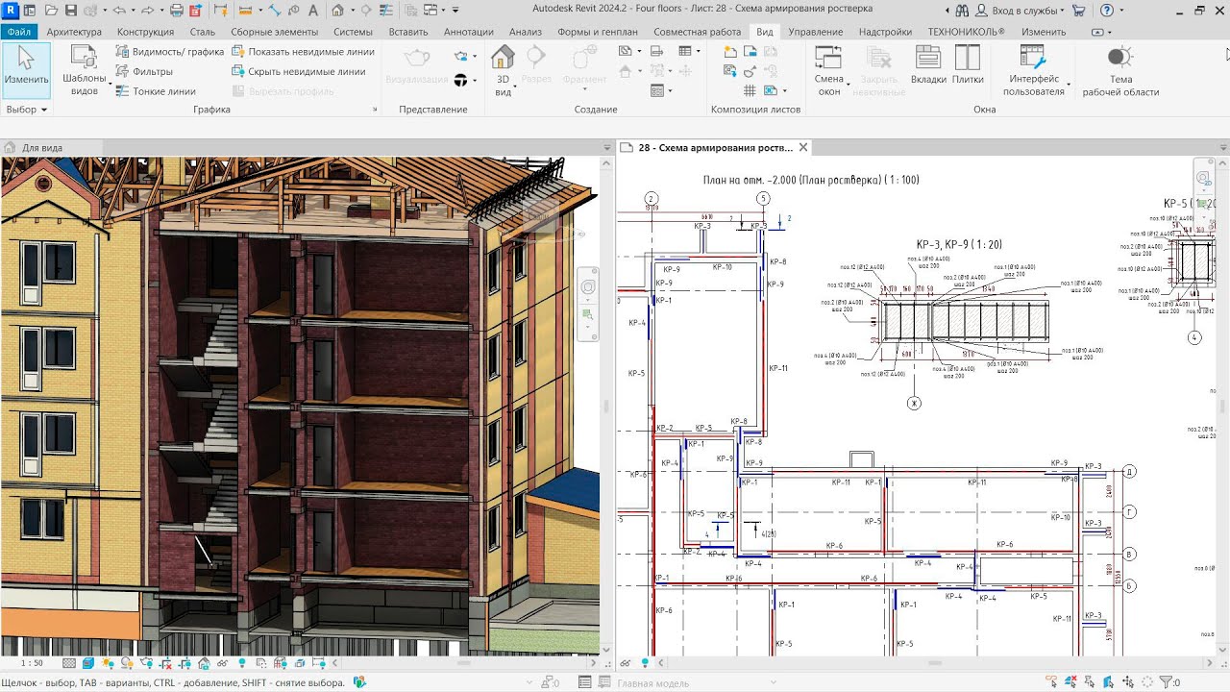The image size is (1230, 692).
Task: Click Detail Level icon in view control bar
Action: tap(69, 663)
